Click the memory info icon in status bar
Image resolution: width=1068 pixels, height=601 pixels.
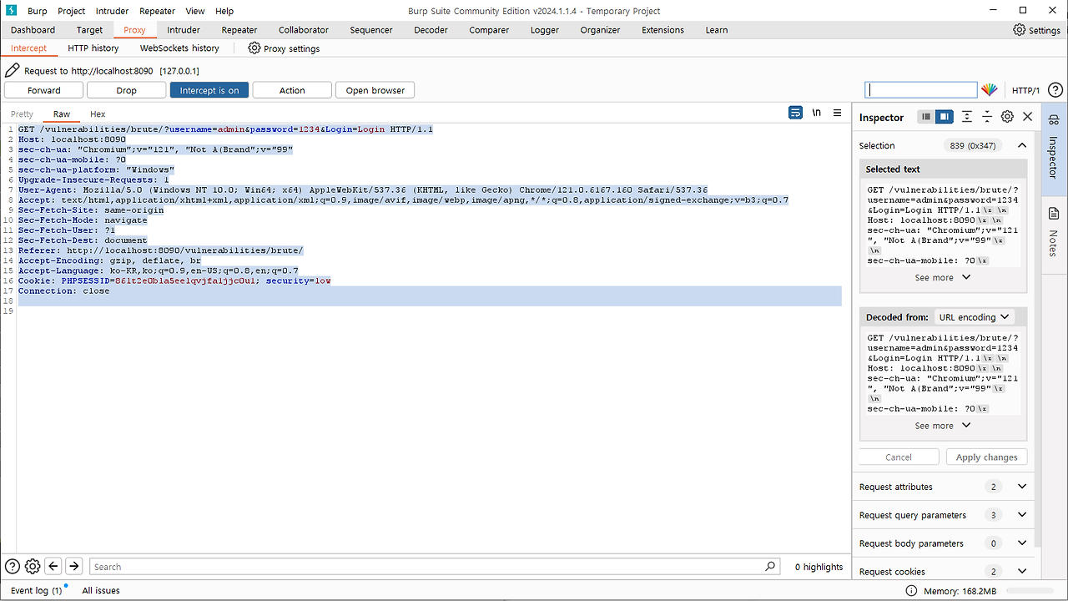[x=912, y=591]
